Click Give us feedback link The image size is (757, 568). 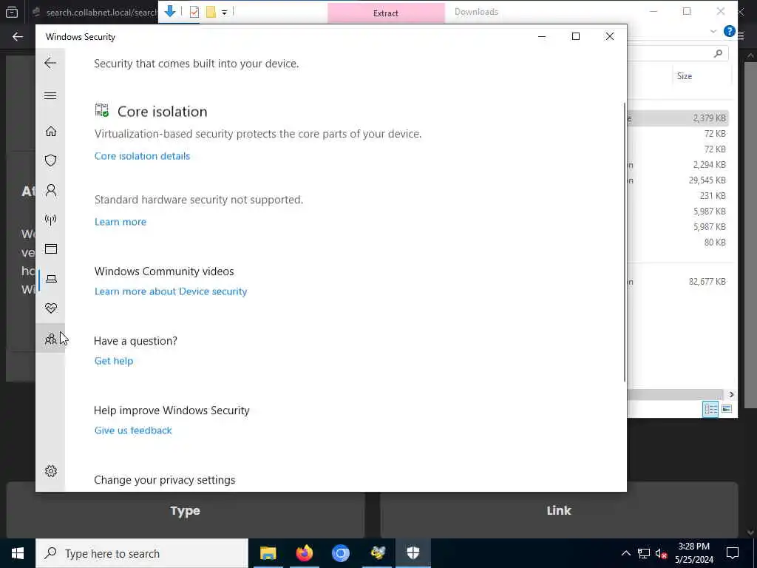[x=133, y=430]
